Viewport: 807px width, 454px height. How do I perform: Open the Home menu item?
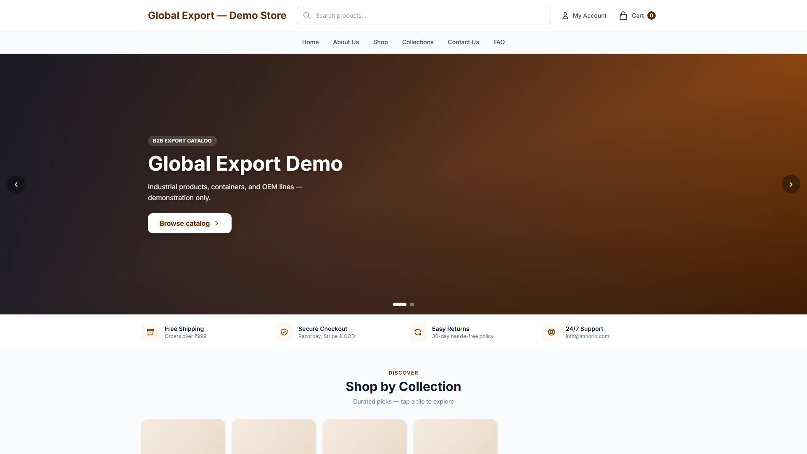click(310, 42)
